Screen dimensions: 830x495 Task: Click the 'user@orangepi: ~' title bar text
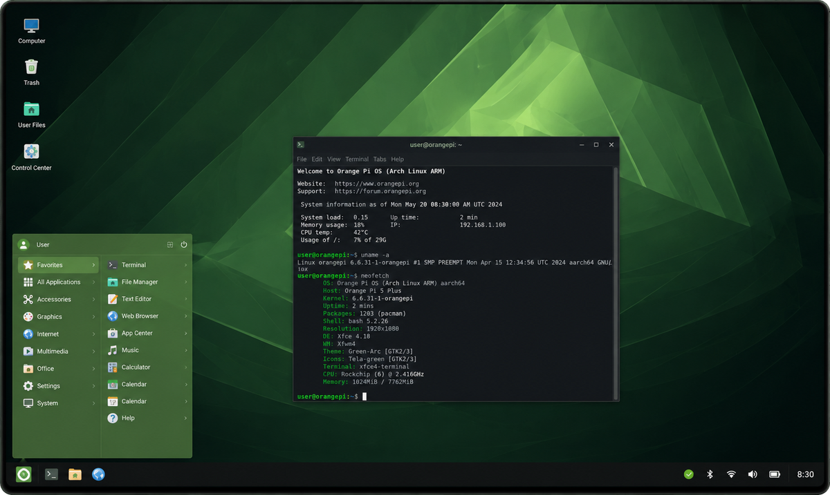pos(436,145)
